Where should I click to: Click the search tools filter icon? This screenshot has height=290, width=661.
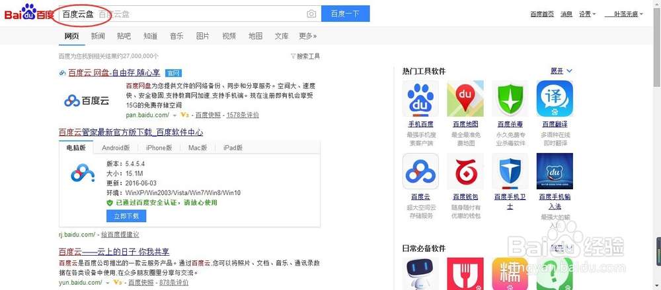point(293,56)
